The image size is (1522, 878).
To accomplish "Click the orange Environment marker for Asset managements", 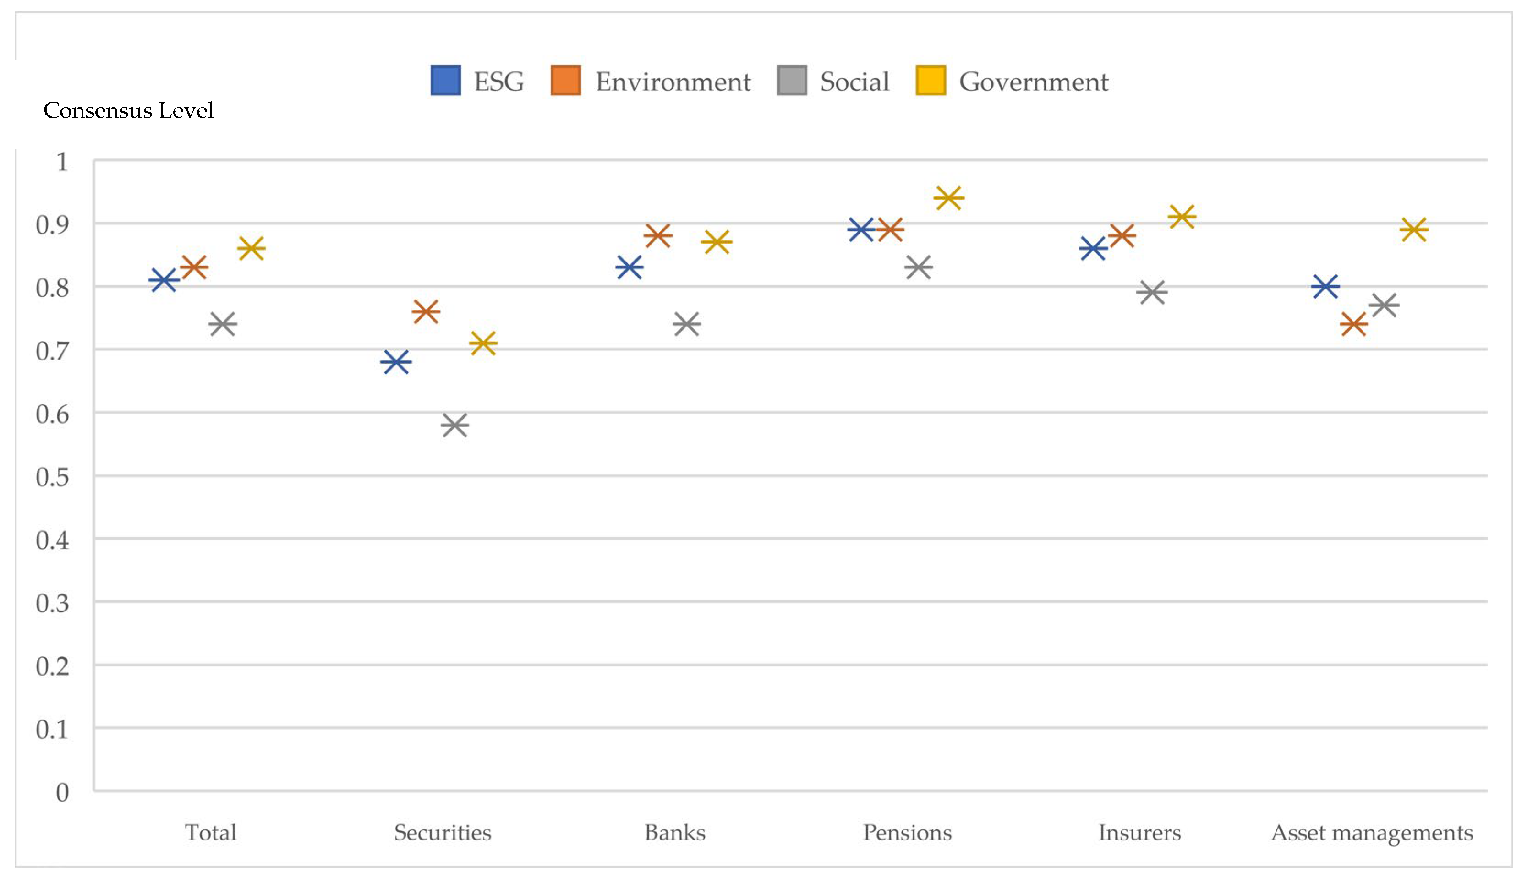I will pyautogui.click(x=1354, y=324).
